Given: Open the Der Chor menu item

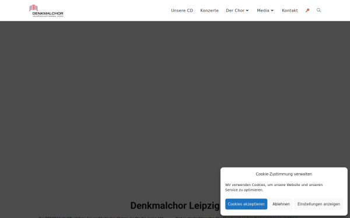Looking at the screenshot, I should tap(235, 10).
